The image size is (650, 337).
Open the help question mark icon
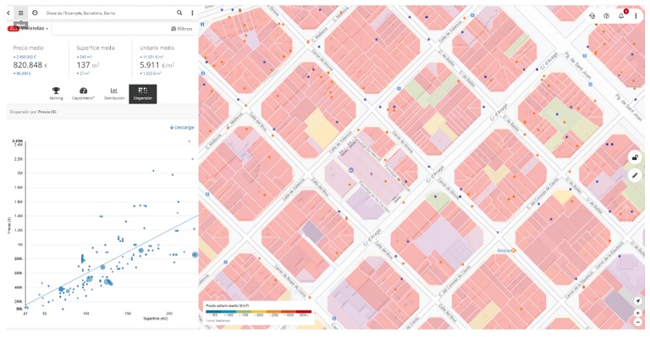click(x=607, y=16)
